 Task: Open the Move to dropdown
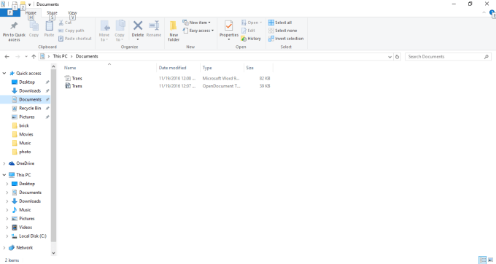tap(104, 31)
